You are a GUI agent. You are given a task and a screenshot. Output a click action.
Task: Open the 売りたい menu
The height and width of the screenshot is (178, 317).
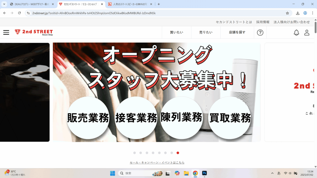click(x=206, y=32)
